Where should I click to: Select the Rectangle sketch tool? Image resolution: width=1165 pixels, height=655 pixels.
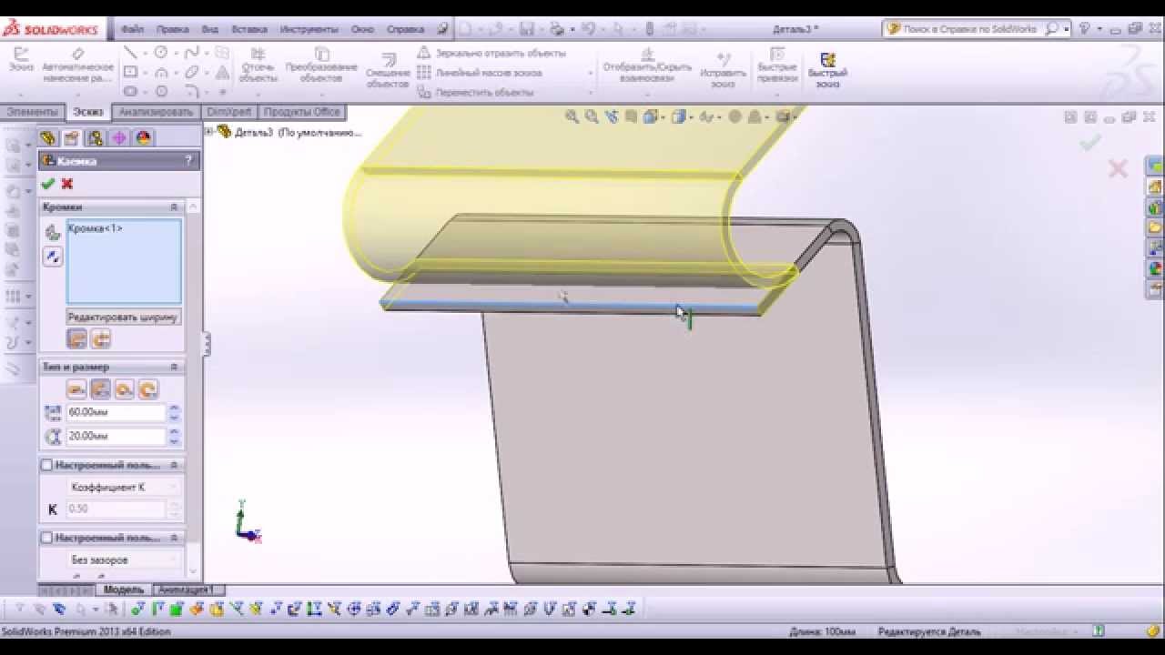(x=130, y=72)
